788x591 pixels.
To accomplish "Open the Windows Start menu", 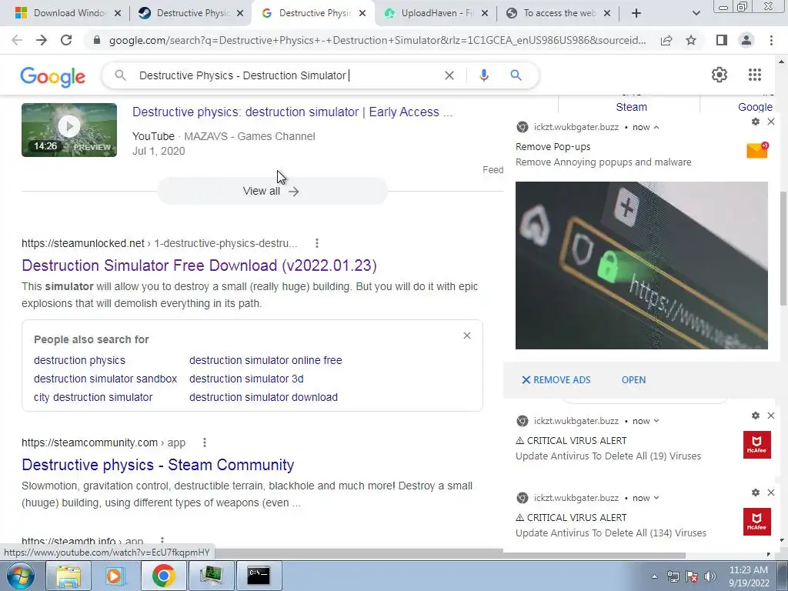I will pyautogui.click(x=21, y=576).
